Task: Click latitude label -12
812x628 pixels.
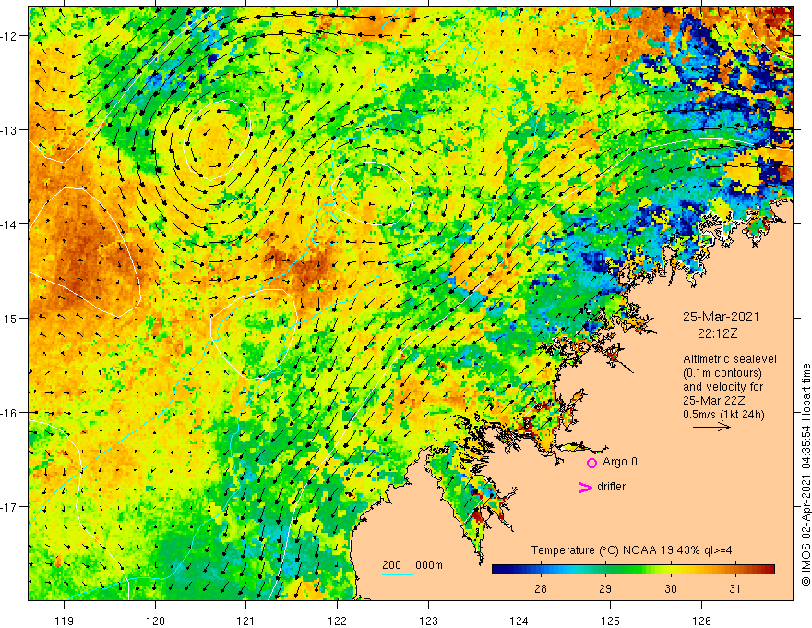Action: coord(10,36)
